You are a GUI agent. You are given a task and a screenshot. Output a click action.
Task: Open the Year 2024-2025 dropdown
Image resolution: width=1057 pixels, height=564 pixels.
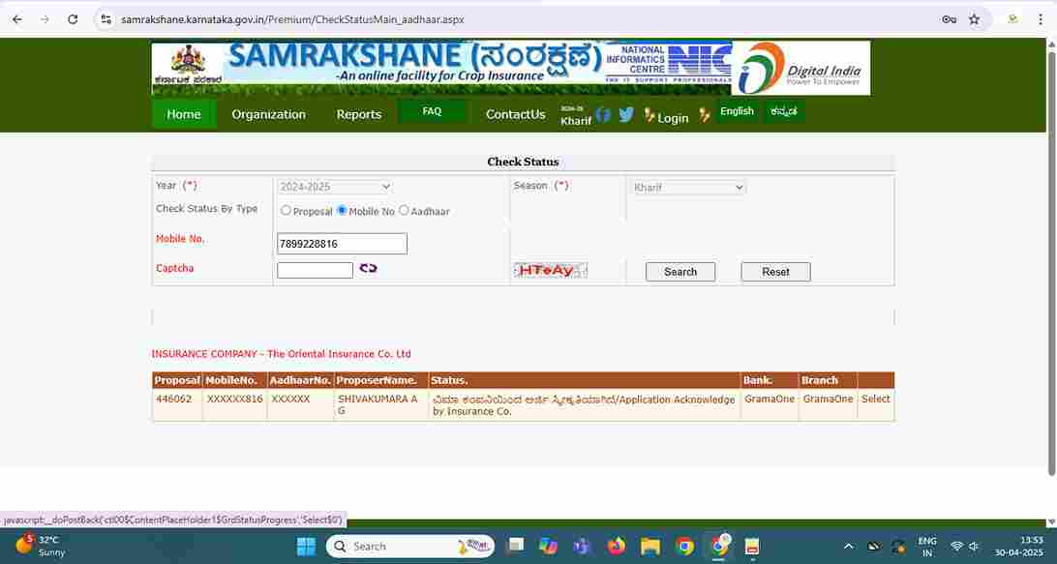coord(335,187)
